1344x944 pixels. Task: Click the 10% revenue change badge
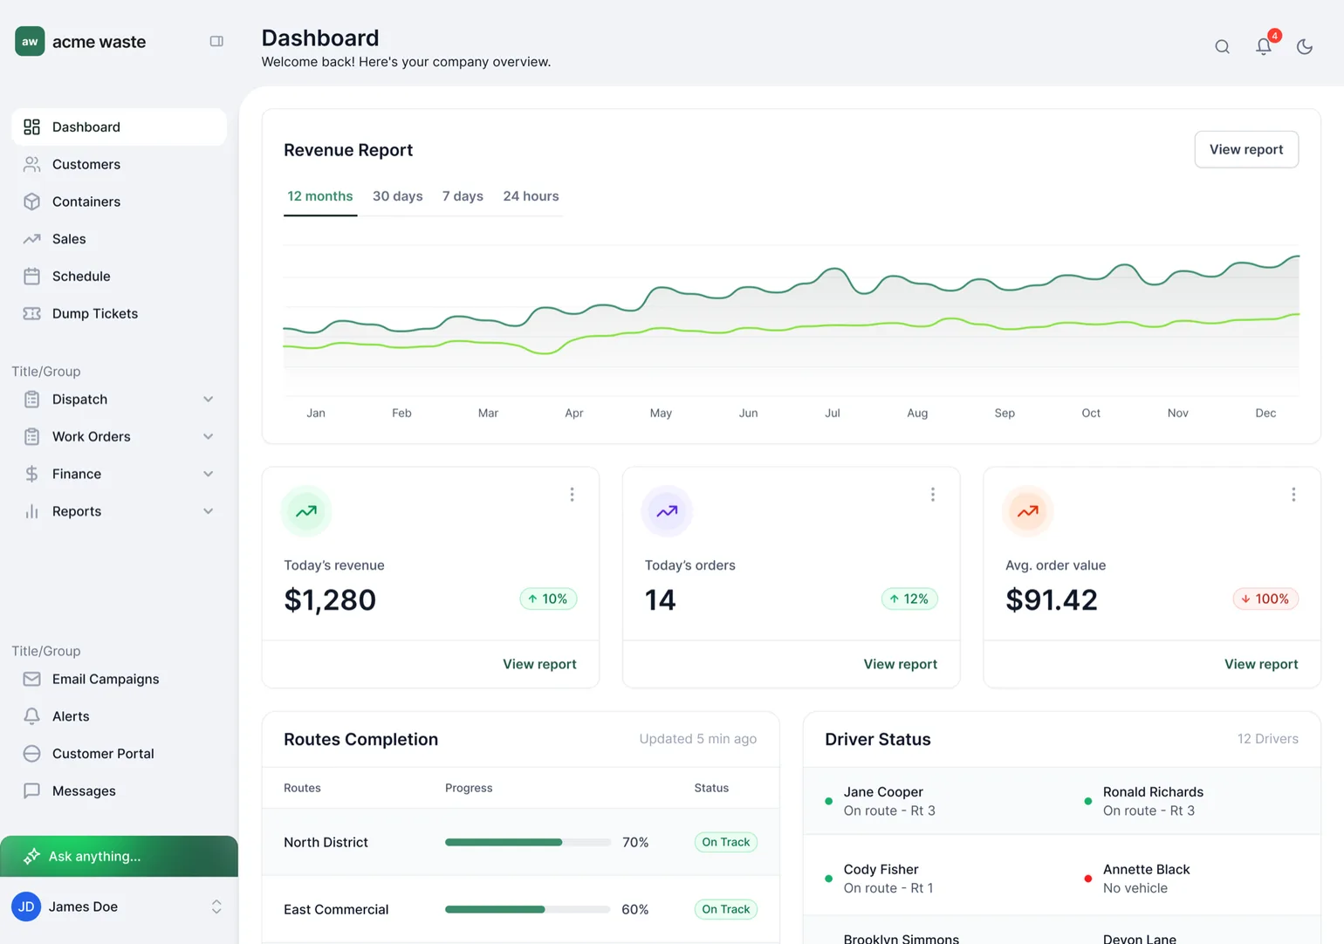click(x=548, y=599)
